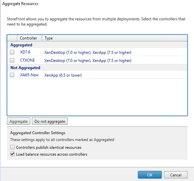This screenshot has width=194, height=181.
Task: Select the CTXONE controller name
Action: point(27,60)
